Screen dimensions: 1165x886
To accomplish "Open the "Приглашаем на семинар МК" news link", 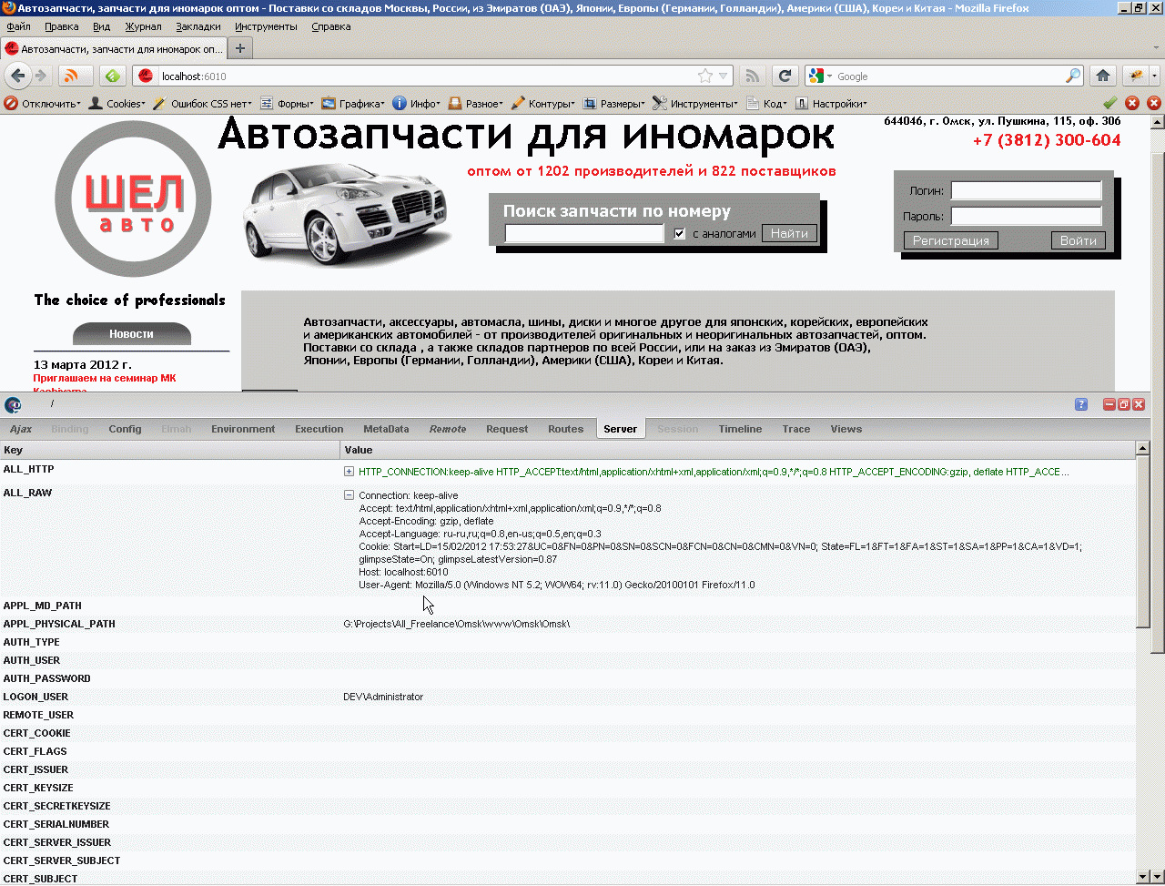I will 105,378.
